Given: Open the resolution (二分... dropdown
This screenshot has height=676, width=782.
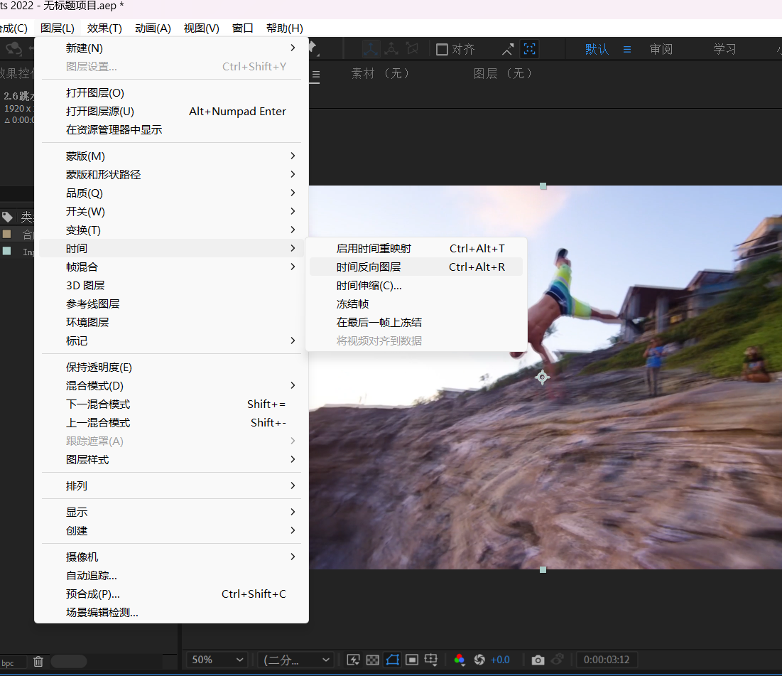Looking at the screenshot, I should pos(296,660).
